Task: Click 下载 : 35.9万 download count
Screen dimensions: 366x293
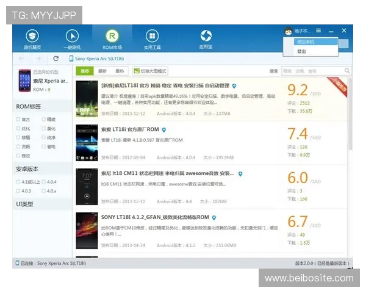Action: (x=300, y=111)
